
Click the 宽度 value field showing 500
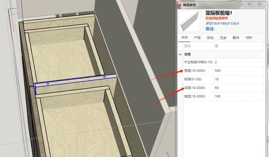239,70
